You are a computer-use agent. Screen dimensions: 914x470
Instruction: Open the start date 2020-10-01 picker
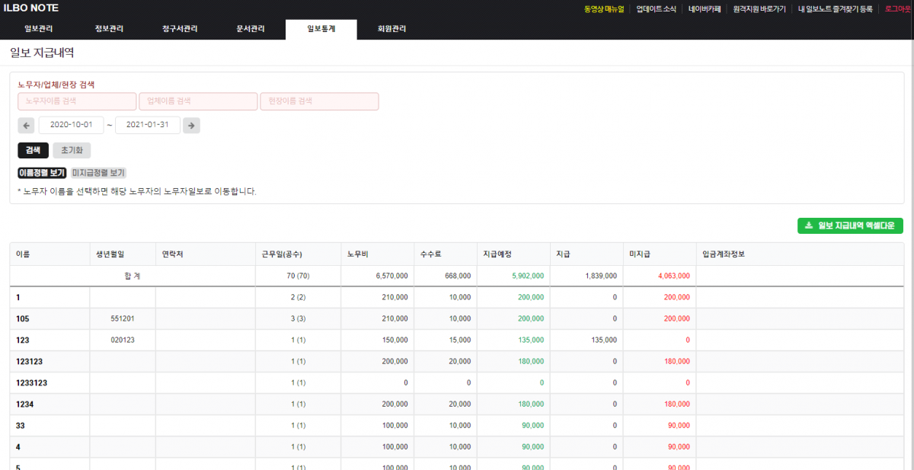pos(71,125)
